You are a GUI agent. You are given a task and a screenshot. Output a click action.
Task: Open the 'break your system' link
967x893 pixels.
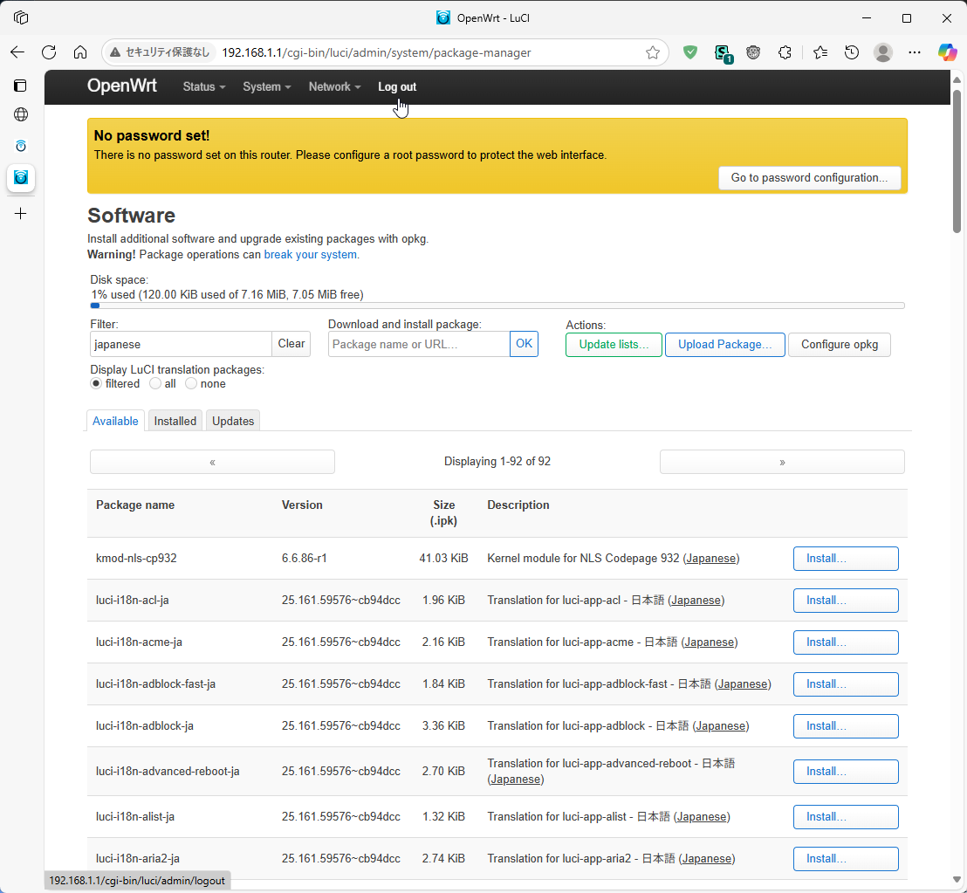coord(310,255)
